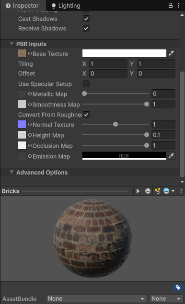The width and height of the screenshot is (185, 304).
Task: Click the Tiling label
Action: [x=25, y=64]
